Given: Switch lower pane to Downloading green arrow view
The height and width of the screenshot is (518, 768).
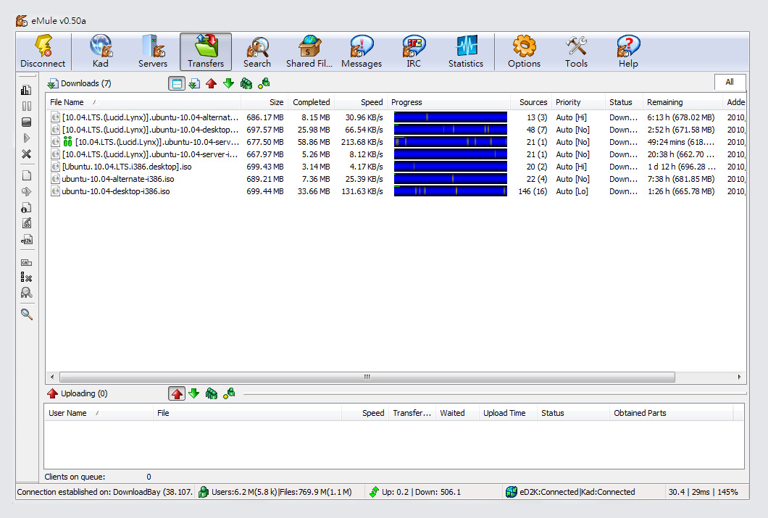Looking at the screenshot, I should click(x=194, y=393).
